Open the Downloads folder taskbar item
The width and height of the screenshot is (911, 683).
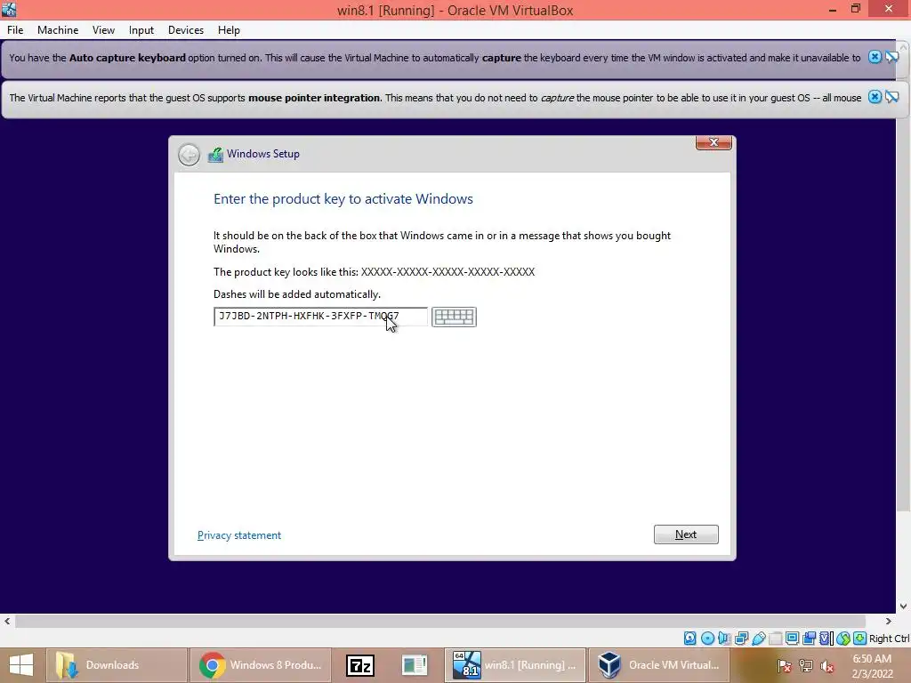pos(117,665)
